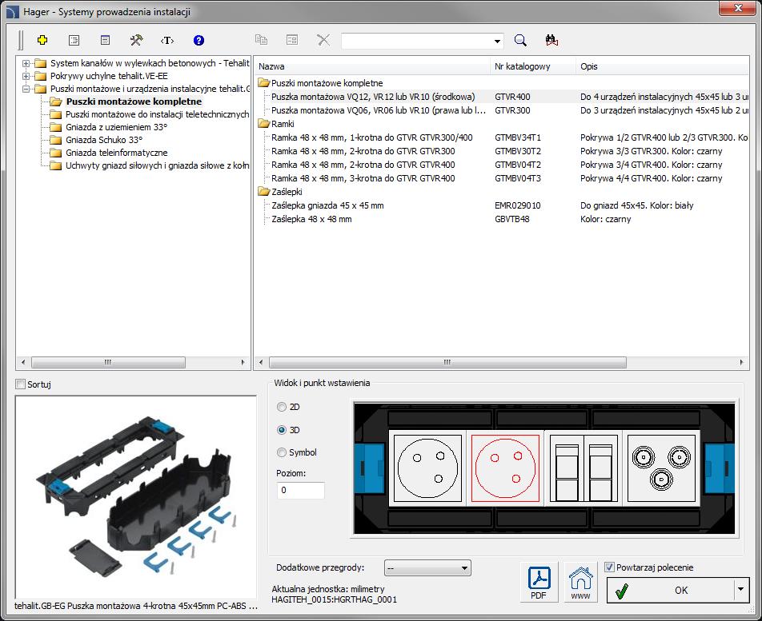This screenshot has height=621, width=762.
Task: Click the <T> text attributes icon
Action: click(167, 40)
